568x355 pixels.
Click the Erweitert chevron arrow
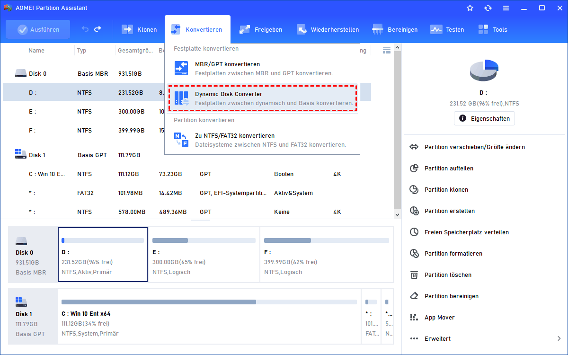coord(559,339)
